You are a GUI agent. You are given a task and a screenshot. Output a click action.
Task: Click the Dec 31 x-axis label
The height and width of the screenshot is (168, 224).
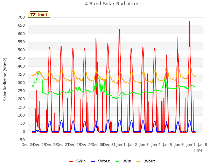click(109, 145)
